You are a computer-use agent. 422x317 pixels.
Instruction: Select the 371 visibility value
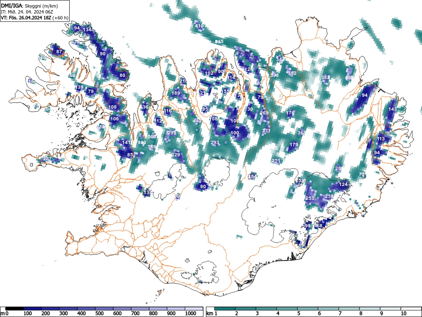(x=266, y=131)
